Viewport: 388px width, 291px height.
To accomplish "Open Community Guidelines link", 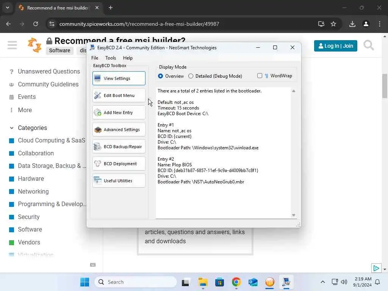I will pos(48,84).
